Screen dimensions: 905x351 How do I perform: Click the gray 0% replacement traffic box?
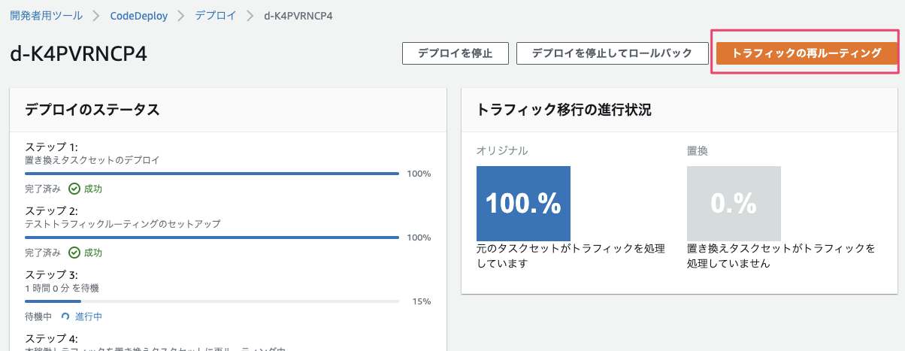pos(734,204)
